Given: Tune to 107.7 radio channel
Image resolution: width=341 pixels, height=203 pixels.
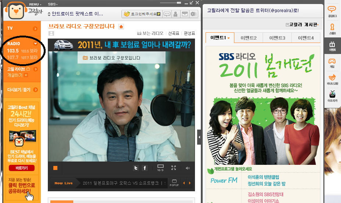Looking at the screenshot, I should pyautogui.click(x=13, y=58).
